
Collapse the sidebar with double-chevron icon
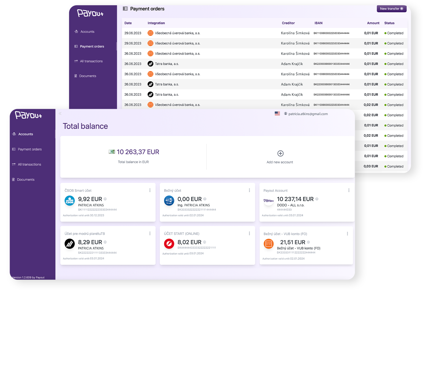tap(60, 114)
